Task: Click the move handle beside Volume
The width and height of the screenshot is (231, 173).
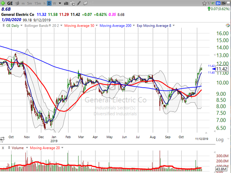Action: (9, 148)
